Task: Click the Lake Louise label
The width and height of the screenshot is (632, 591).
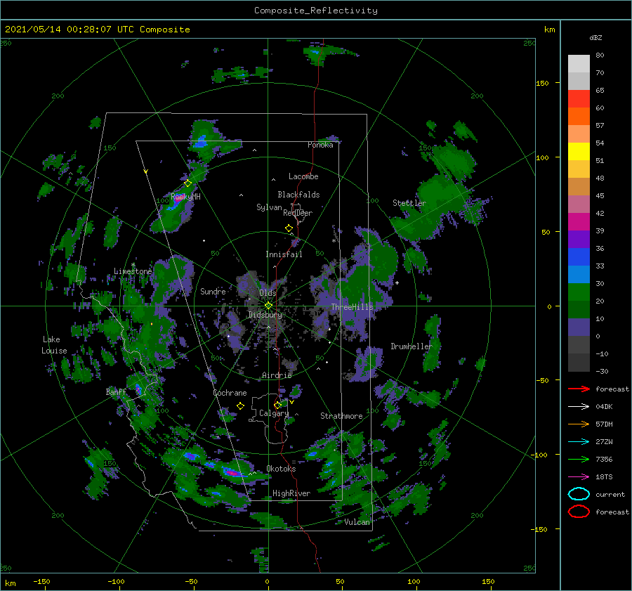Action: (54, 345)
